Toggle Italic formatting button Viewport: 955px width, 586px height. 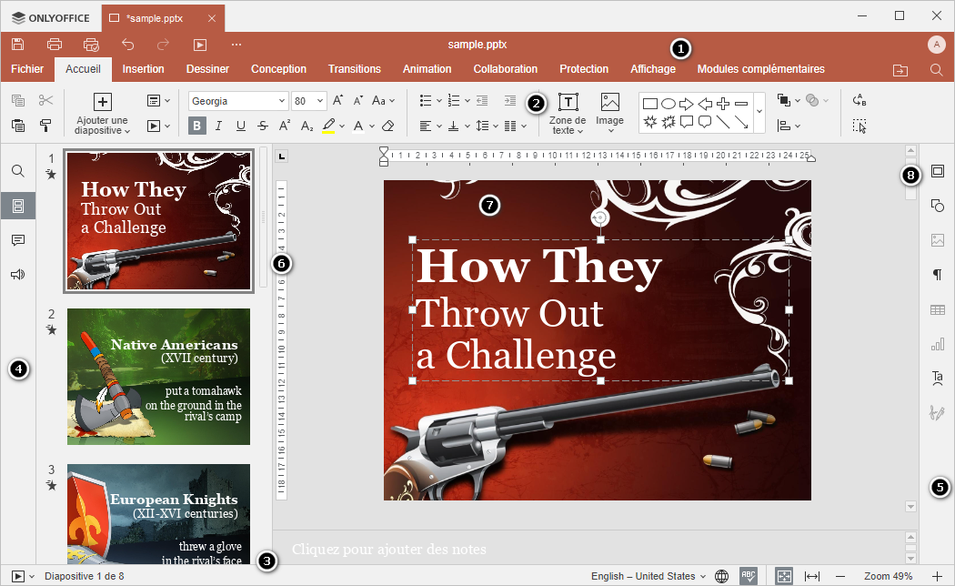[219, 126]
